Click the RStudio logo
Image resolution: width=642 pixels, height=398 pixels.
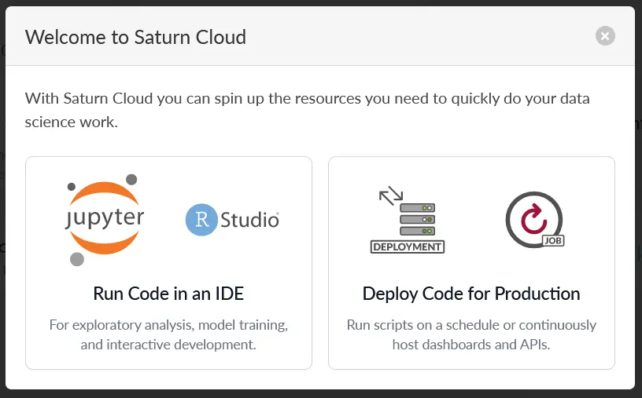coord(232,219)
